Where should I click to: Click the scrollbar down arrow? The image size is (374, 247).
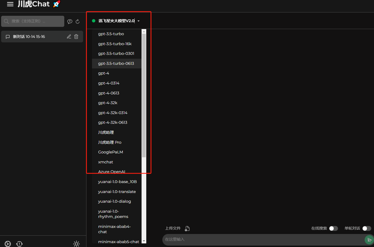[x=144, y=241]
